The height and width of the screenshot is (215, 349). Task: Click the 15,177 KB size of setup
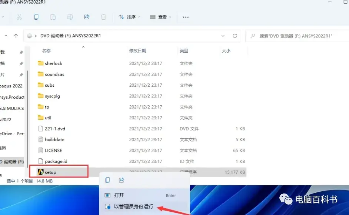pyautogui.click(x=235, y=172)
